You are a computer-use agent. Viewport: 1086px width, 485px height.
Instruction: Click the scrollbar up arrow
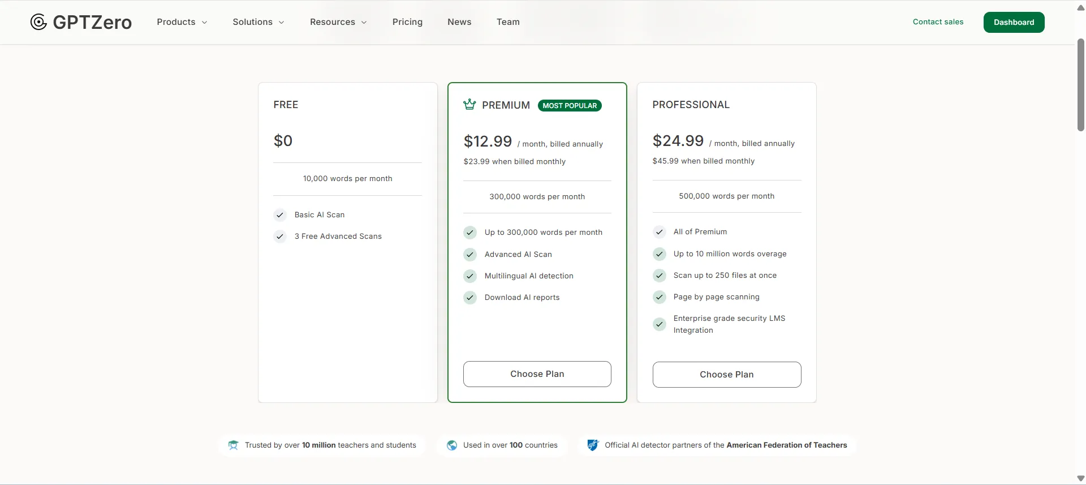(1081, 8)
